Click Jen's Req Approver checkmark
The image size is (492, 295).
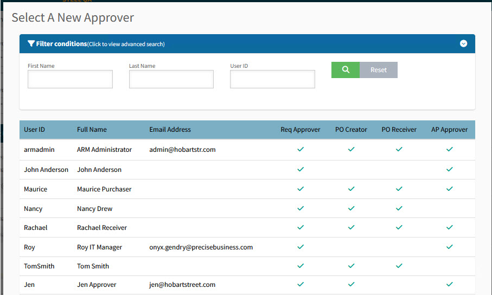[x=301, y=284]
